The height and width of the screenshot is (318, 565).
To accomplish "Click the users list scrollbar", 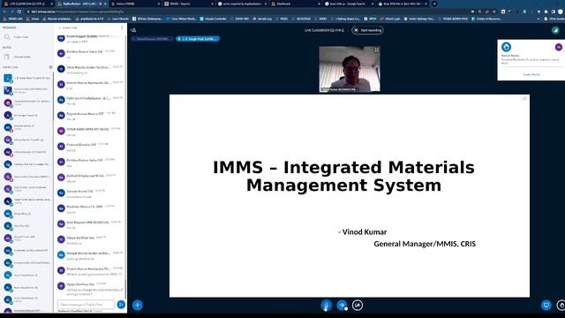I will point(53,95).
